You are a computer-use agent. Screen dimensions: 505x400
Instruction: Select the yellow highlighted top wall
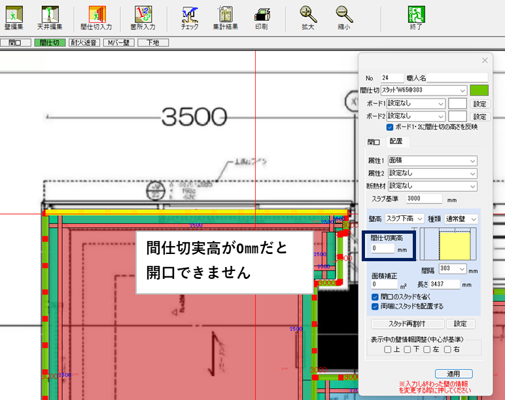click(x=196, y=212)
